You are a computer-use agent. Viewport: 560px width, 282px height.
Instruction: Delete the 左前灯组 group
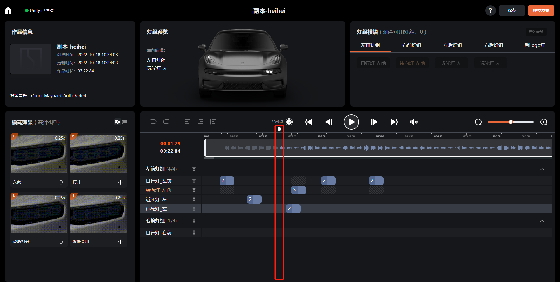194,169
